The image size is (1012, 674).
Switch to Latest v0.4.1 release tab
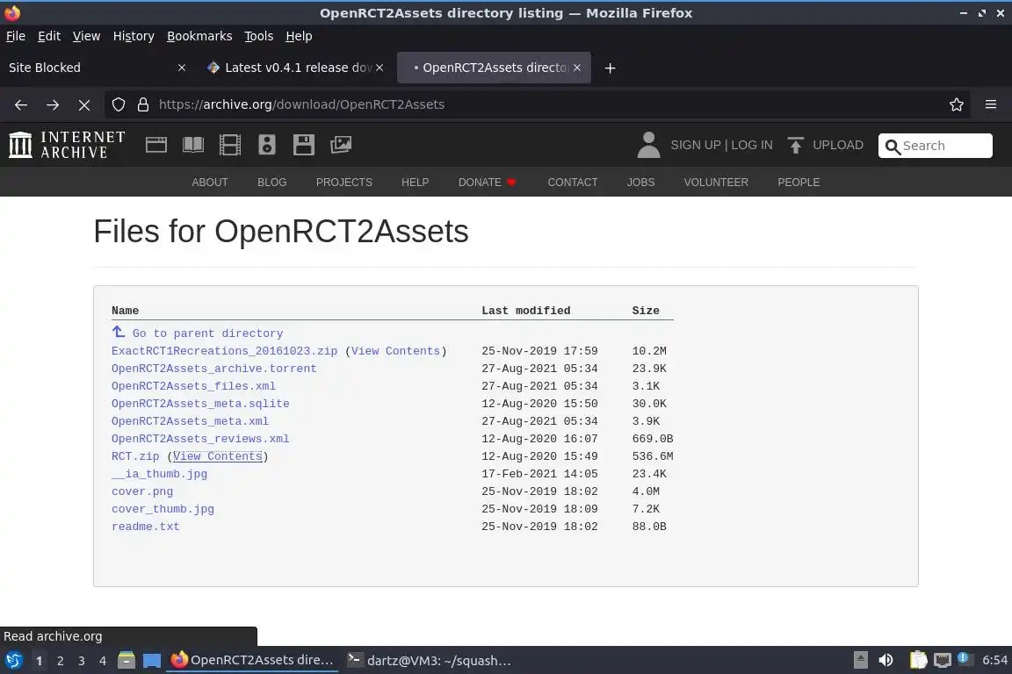coord(294,68)
